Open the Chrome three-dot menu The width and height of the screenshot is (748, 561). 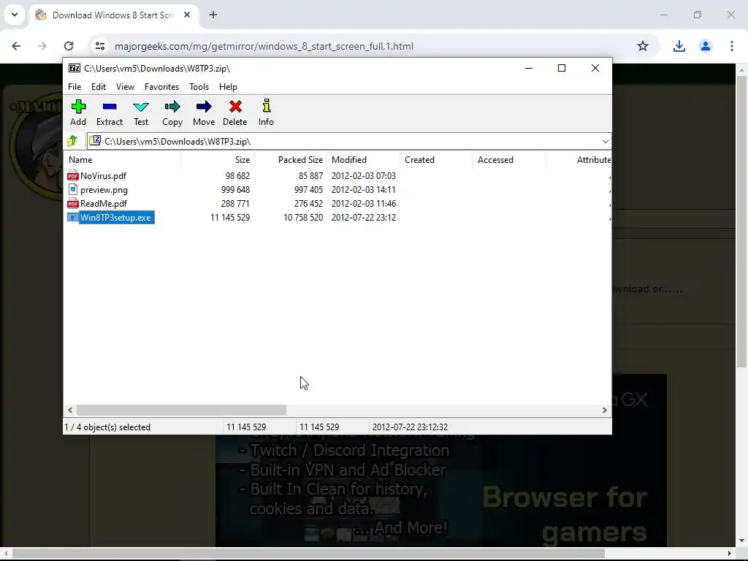point(732,46)
